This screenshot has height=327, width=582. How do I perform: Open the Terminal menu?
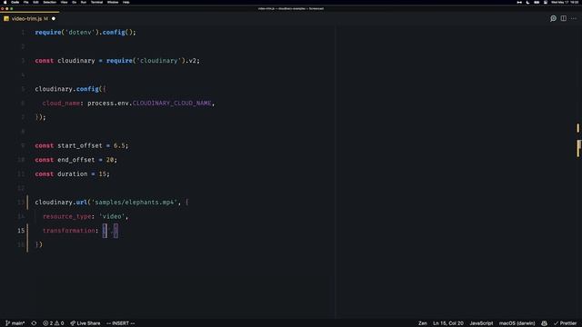click(97, 2)
